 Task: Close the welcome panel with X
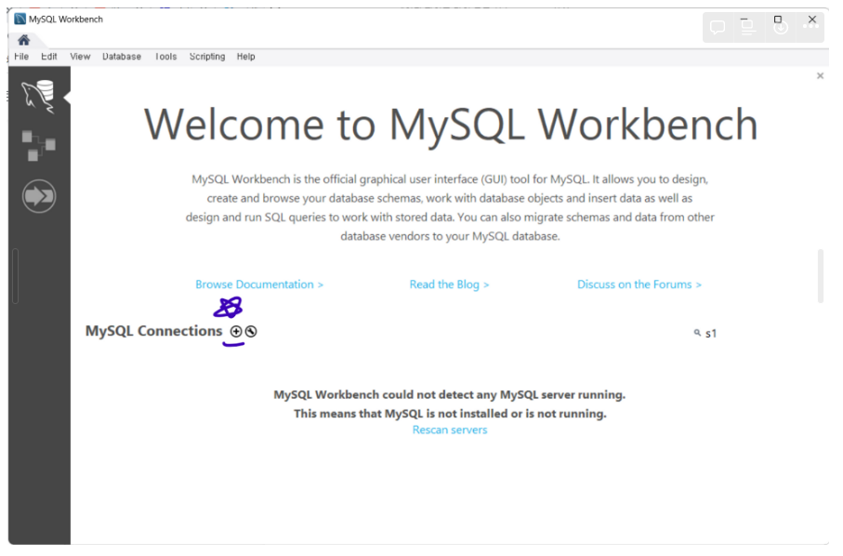[820, 76]
